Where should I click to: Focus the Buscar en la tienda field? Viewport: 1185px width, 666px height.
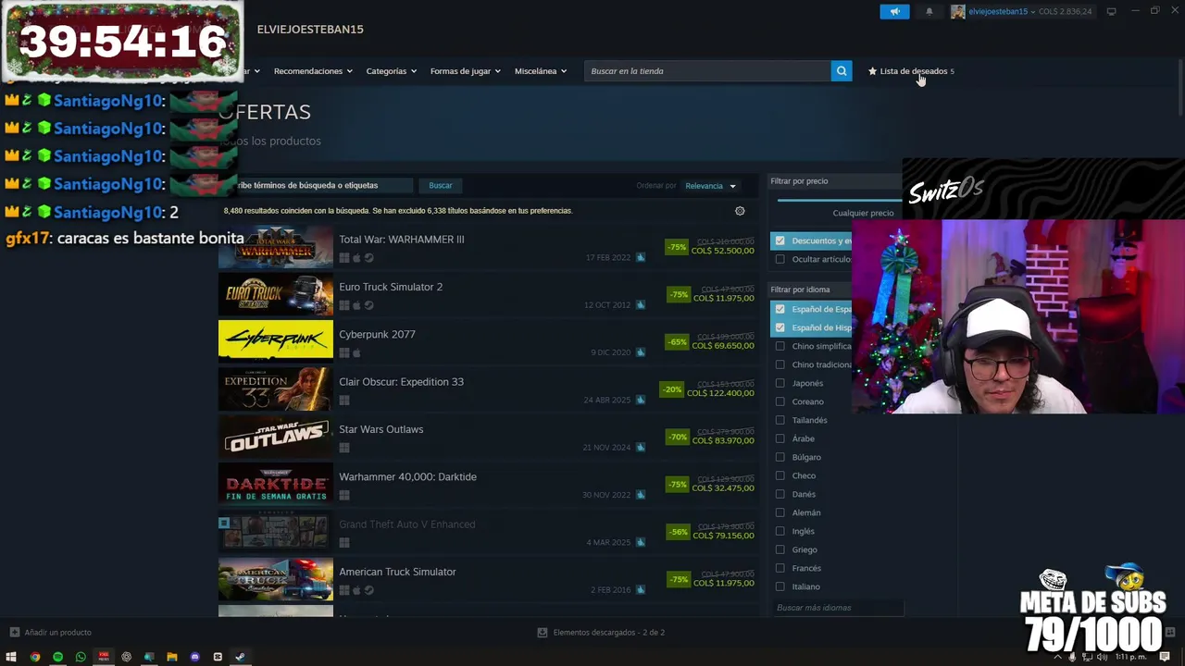[707, 71]
